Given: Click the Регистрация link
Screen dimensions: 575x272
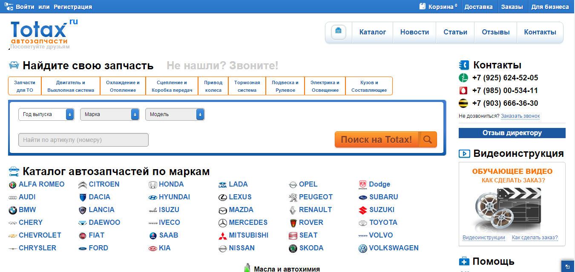Looking at the screenshot, I should 73,7.
